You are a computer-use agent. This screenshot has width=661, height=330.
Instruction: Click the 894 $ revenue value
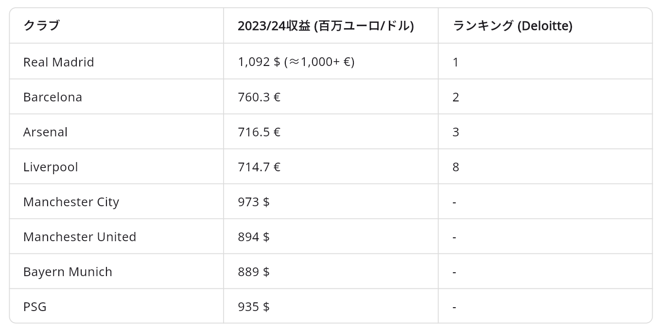point(254,237)
